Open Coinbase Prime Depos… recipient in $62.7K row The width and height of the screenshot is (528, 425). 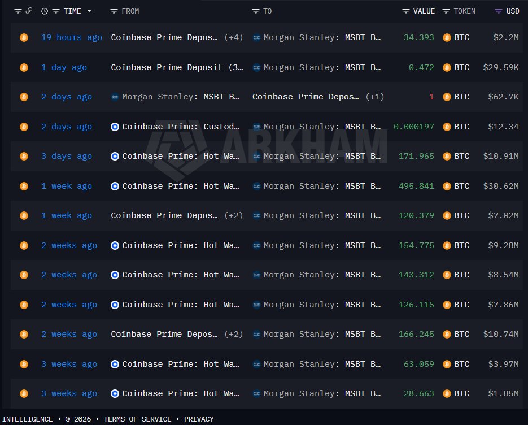(306, 97)
